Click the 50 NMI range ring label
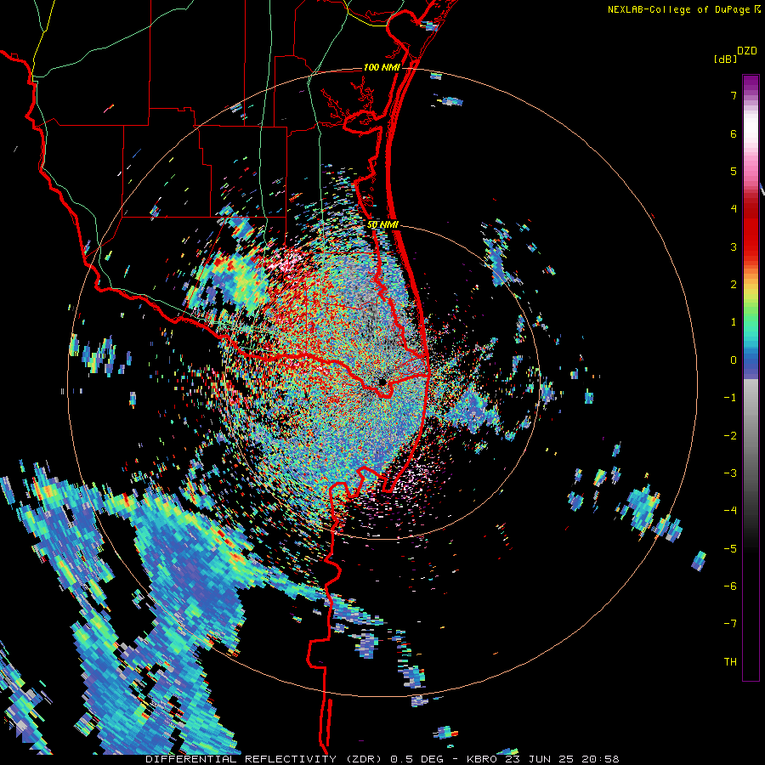The width and height of the screenshot is (765, 765). (x=382, y=224)
